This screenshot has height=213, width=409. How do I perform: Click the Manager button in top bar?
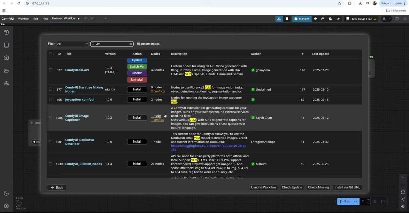[x=302, y=19]
